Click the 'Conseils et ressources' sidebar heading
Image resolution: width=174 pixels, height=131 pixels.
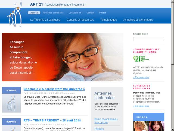[x=142, y=87]
